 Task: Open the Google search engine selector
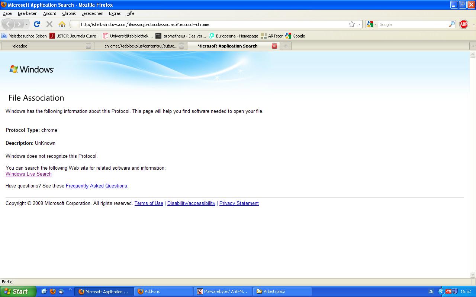coord(372,24)
